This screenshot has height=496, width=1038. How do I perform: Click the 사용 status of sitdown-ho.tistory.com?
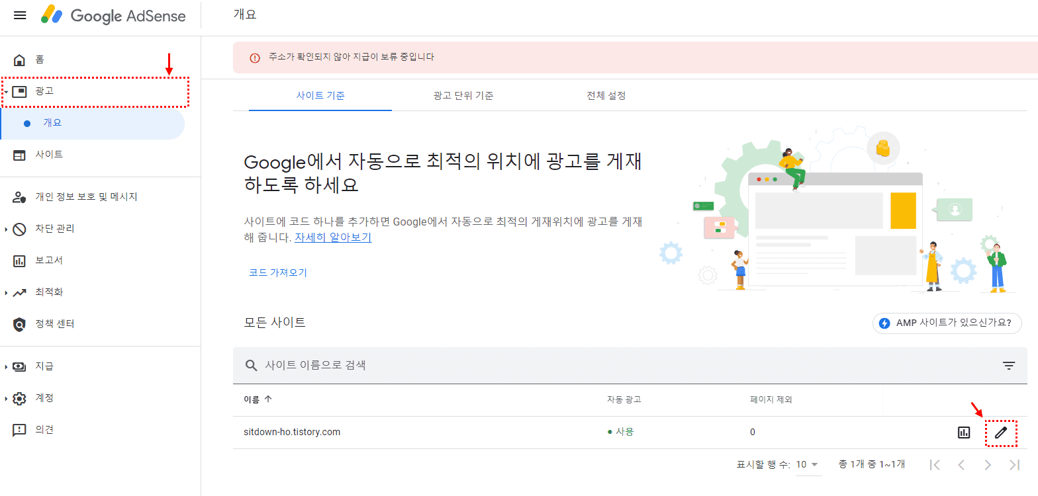620,432
